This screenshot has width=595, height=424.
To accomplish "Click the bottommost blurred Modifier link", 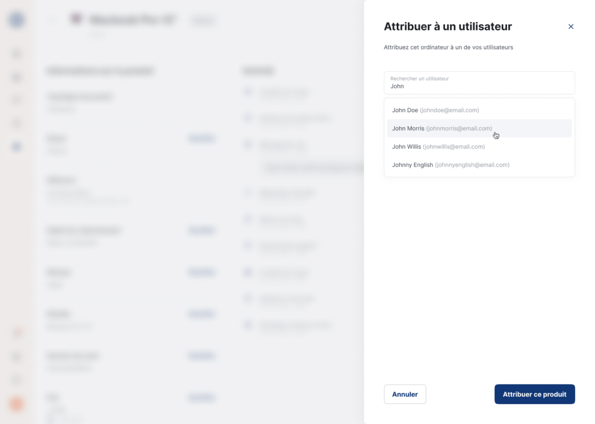I will pos(202,397).
